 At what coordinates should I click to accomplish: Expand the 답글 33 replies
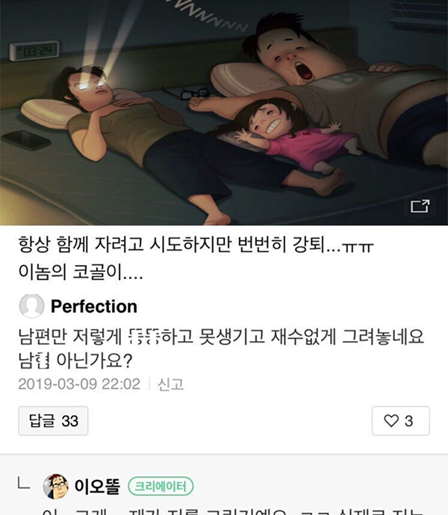(x=53, y=421)
